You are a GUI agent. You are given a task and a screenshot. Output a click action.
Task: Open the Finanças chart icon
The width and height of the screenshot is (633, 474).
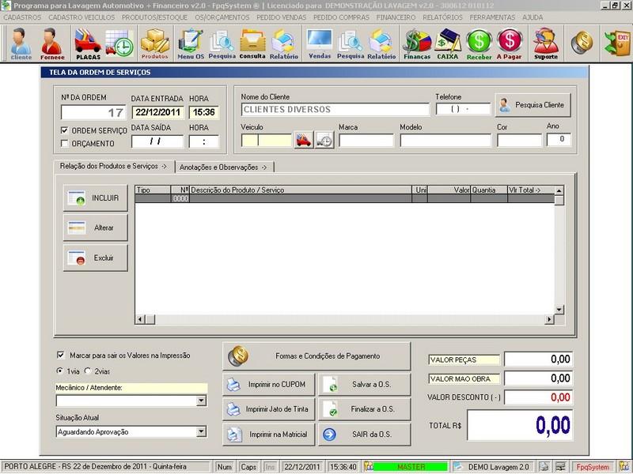click(x=417, y=43)
